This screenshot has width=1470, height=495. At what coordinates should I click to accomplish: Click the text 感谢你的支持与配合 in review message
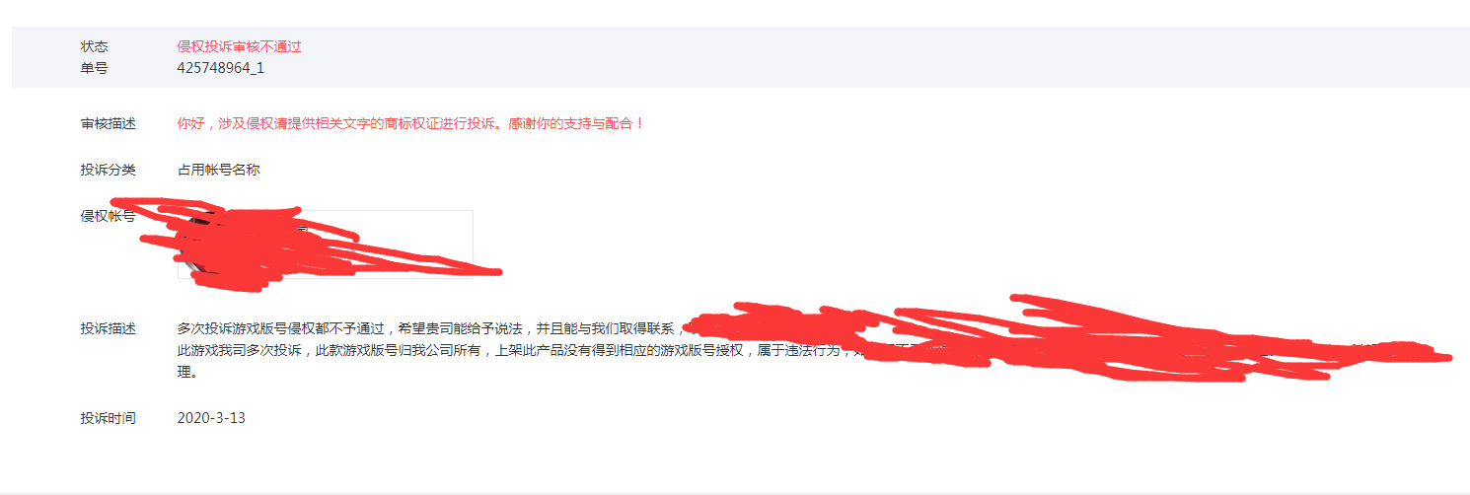click(x=572, y=123)
